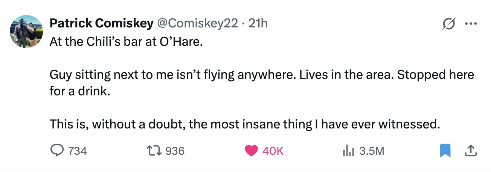491x172 pixels.
Task: Click the "Guy sitting next to me" sentence
Action: (262, 75)
